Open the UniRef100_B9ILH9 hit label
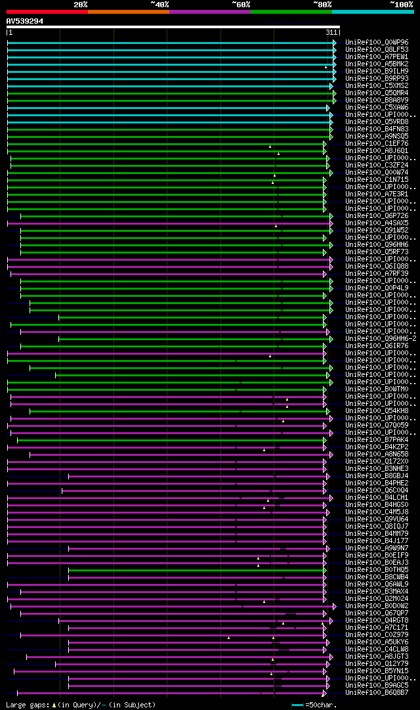Image resolution: width=420 pixels, height=710 pixels. tap(377, 72)
